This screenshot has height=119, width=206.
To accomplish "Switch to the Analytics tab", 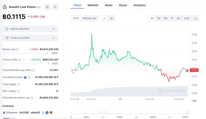I will (140, 5).
